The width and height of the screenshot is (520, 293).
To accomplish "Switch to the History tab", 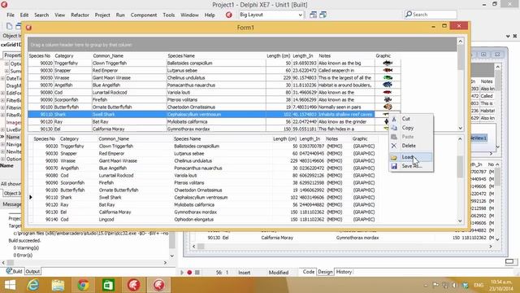I will [344, 272].
